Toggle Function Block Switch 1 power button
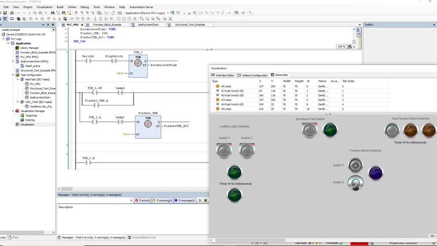The width and height of the screenshot is (437, 246). coord(355,166)
